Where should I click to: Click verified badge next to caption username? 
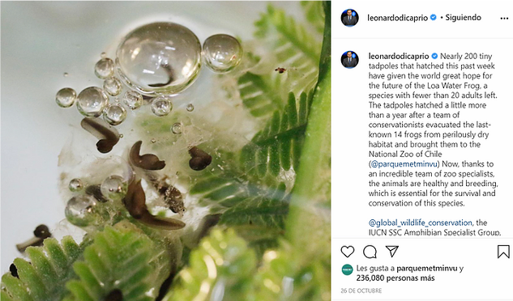[434, 56]
